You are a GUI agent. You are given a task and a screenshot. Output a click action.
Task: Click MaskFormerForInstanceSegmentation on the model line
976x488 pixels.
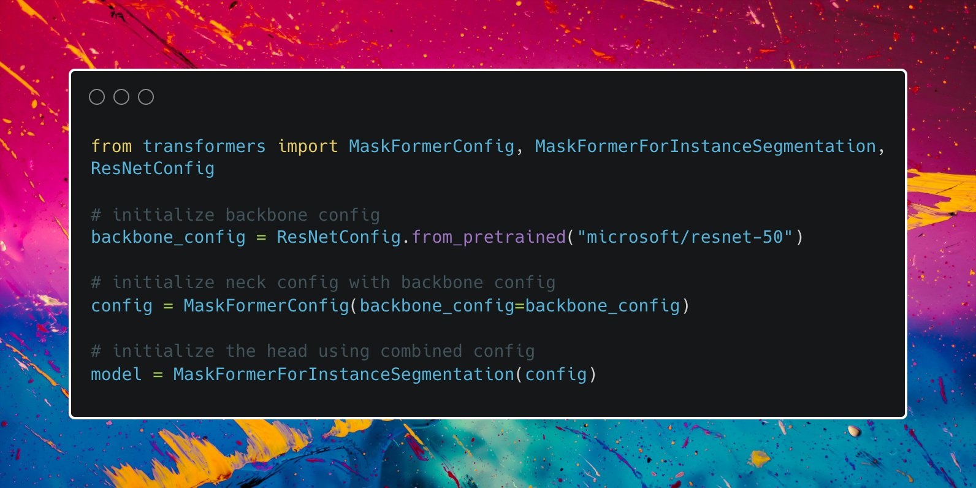tap(343, 375)
